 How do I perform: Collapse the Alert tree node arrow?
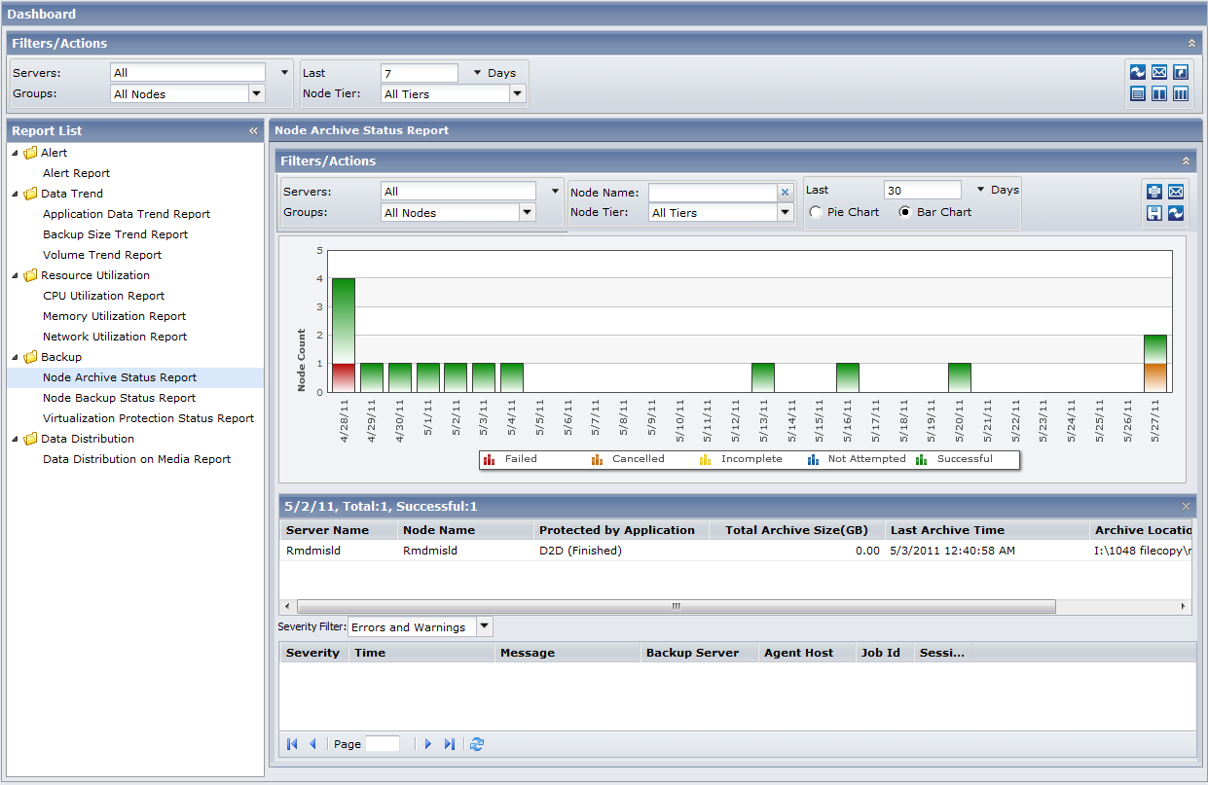click(x=16, y=153)
